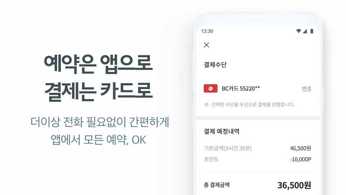Click the headline 결제는 카드로
This screenshot has height=195, width=346.
coord(98,91)
